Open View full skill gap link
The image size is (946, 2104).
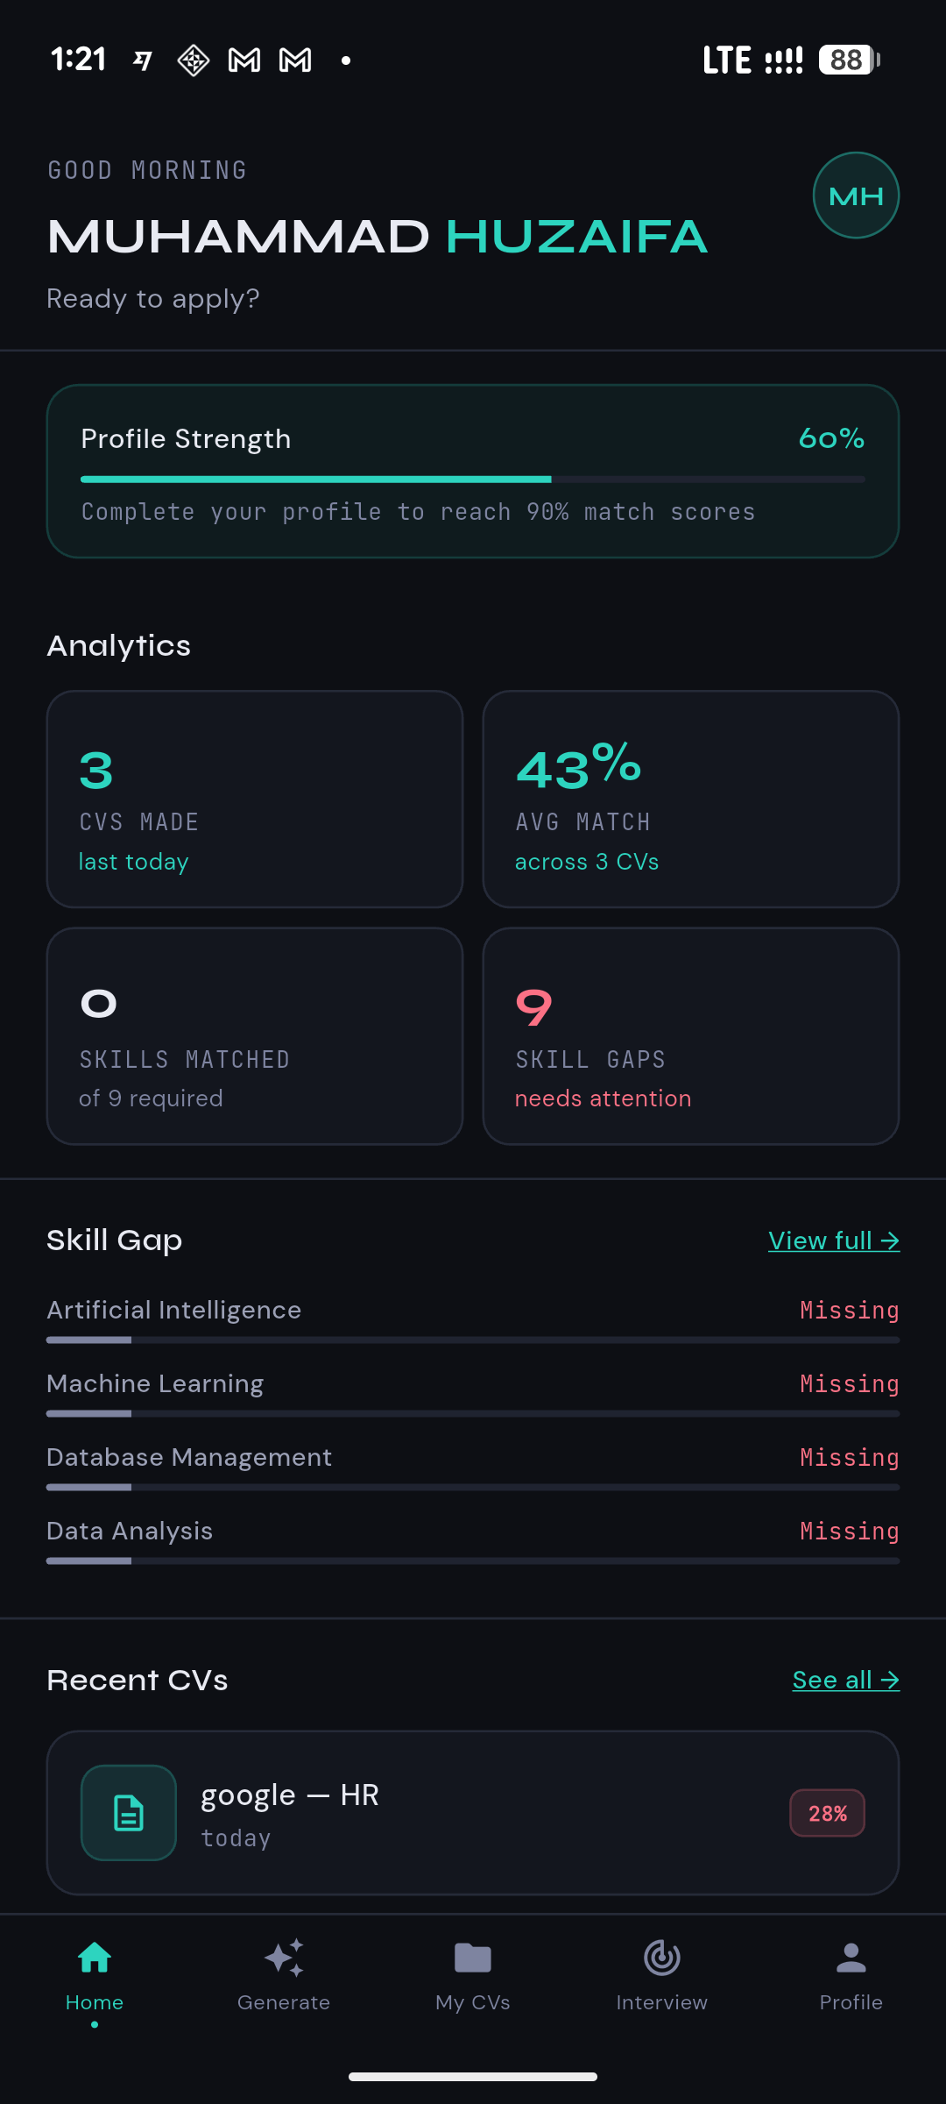(834, 1240)
